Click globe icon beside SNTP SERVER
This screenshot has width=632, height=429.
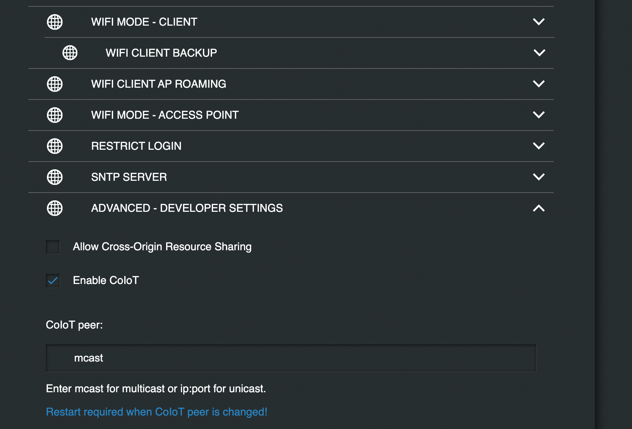55,177
